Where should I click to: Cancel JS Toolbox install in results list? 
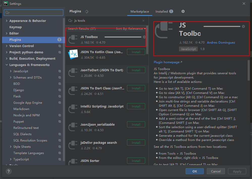(x=144, y=37)
